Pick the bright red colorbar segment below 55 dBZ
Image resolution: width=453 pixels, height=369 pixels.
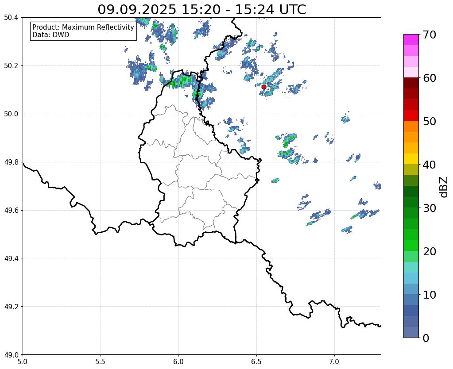[x=411, y=115]
